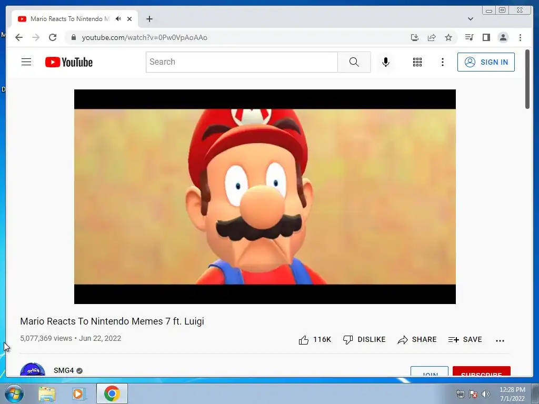Screen dimensions: 539x404
Task: Open YouTube apps grid menu
Action: tap(417, 62)
